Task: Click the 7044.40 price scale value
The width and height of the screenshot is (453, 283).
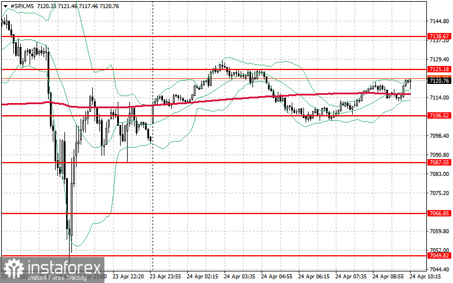Action: (440, 270)
